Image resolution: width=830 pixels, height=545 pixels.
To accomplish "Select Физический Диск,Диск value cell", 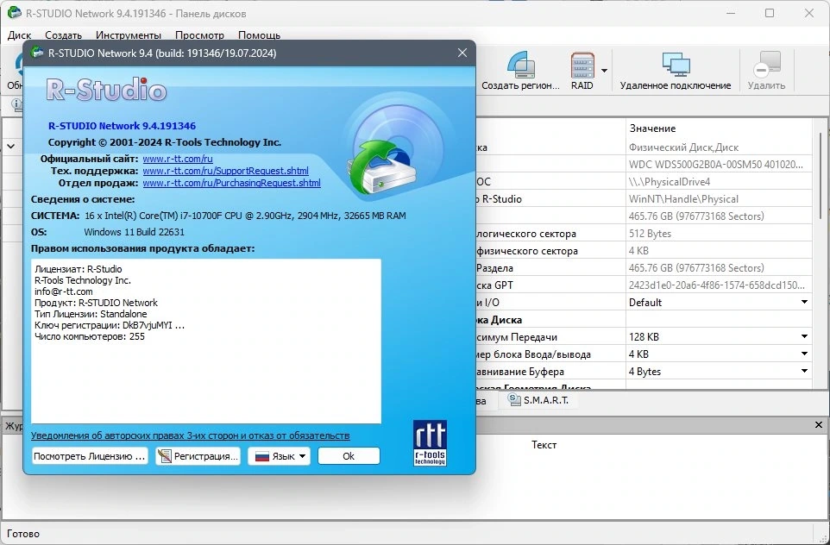I will pyautogui.click(x=719, y=147).
